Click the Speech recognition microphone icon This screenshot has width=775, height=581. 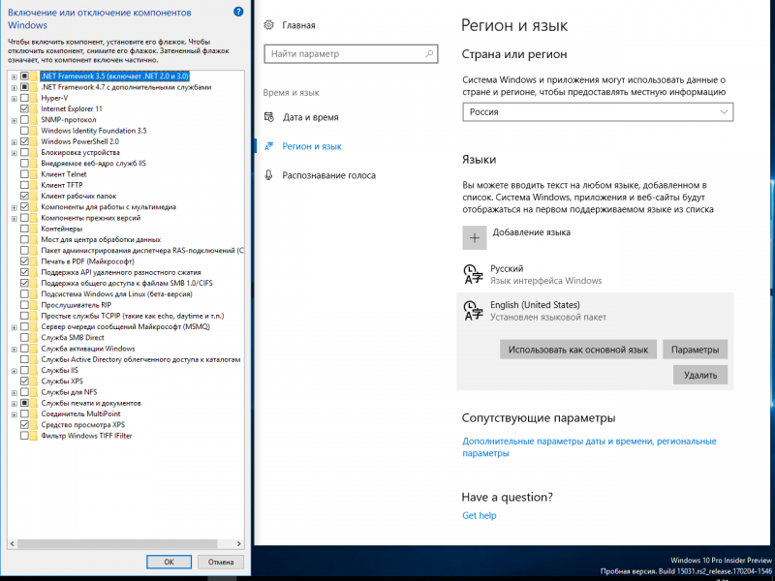click(269, 175)
